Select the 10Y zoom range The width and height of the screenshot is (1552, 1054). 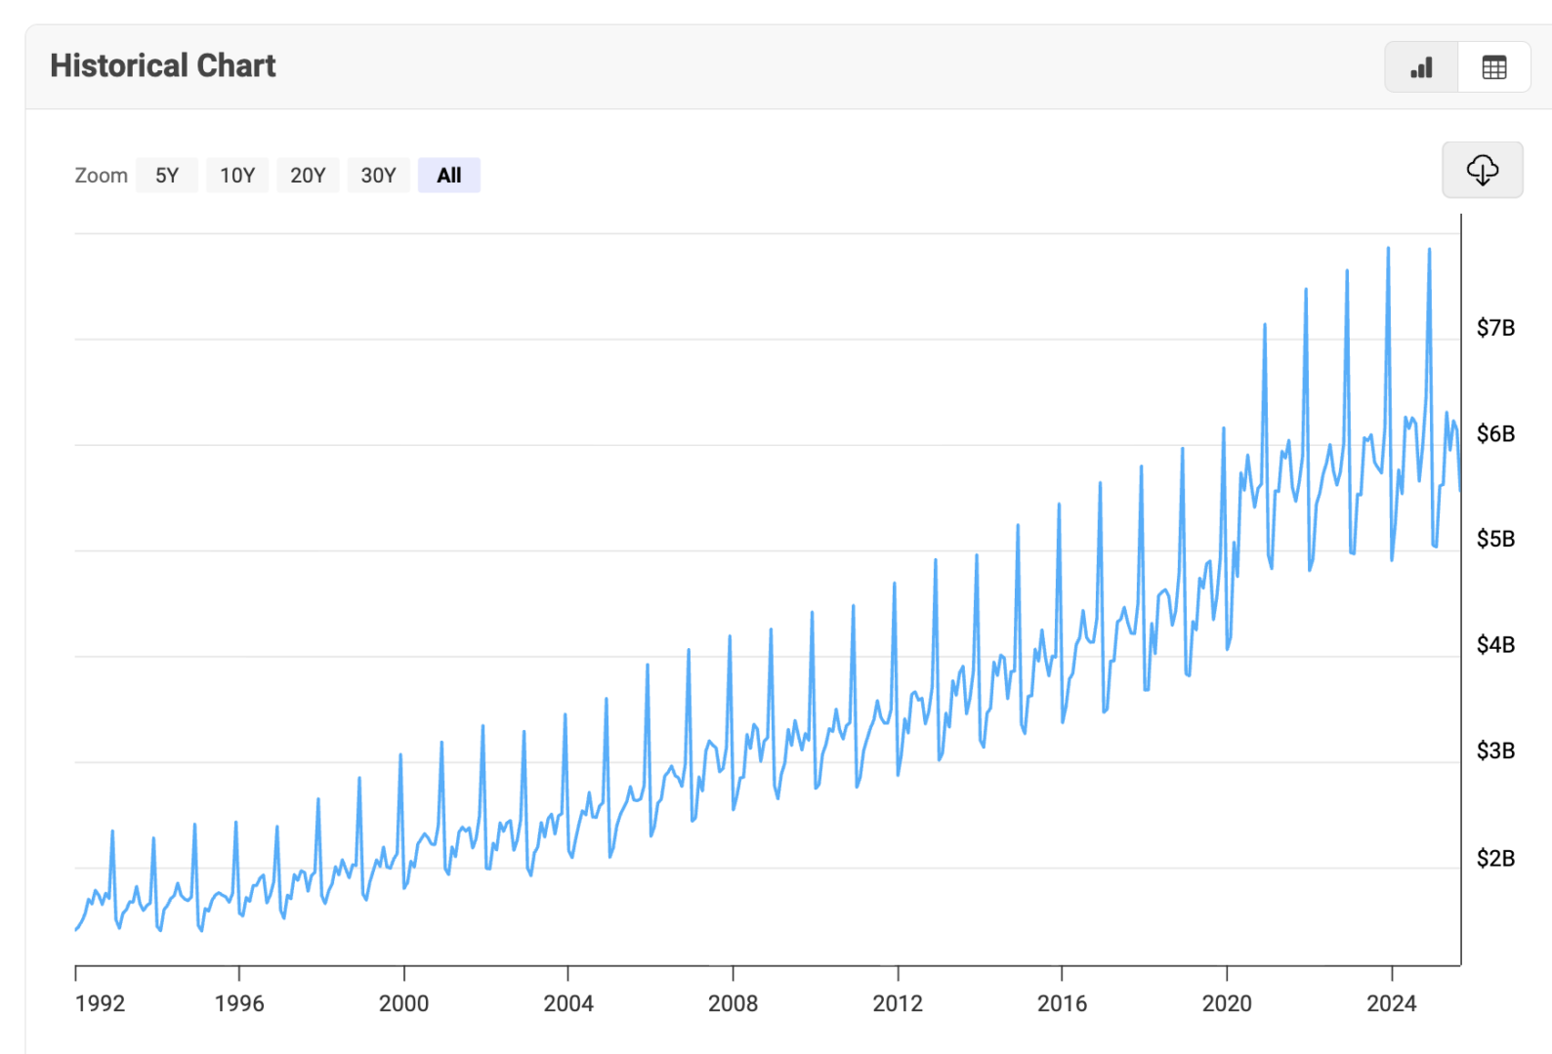pyautogui.click(x=237, y=176)
